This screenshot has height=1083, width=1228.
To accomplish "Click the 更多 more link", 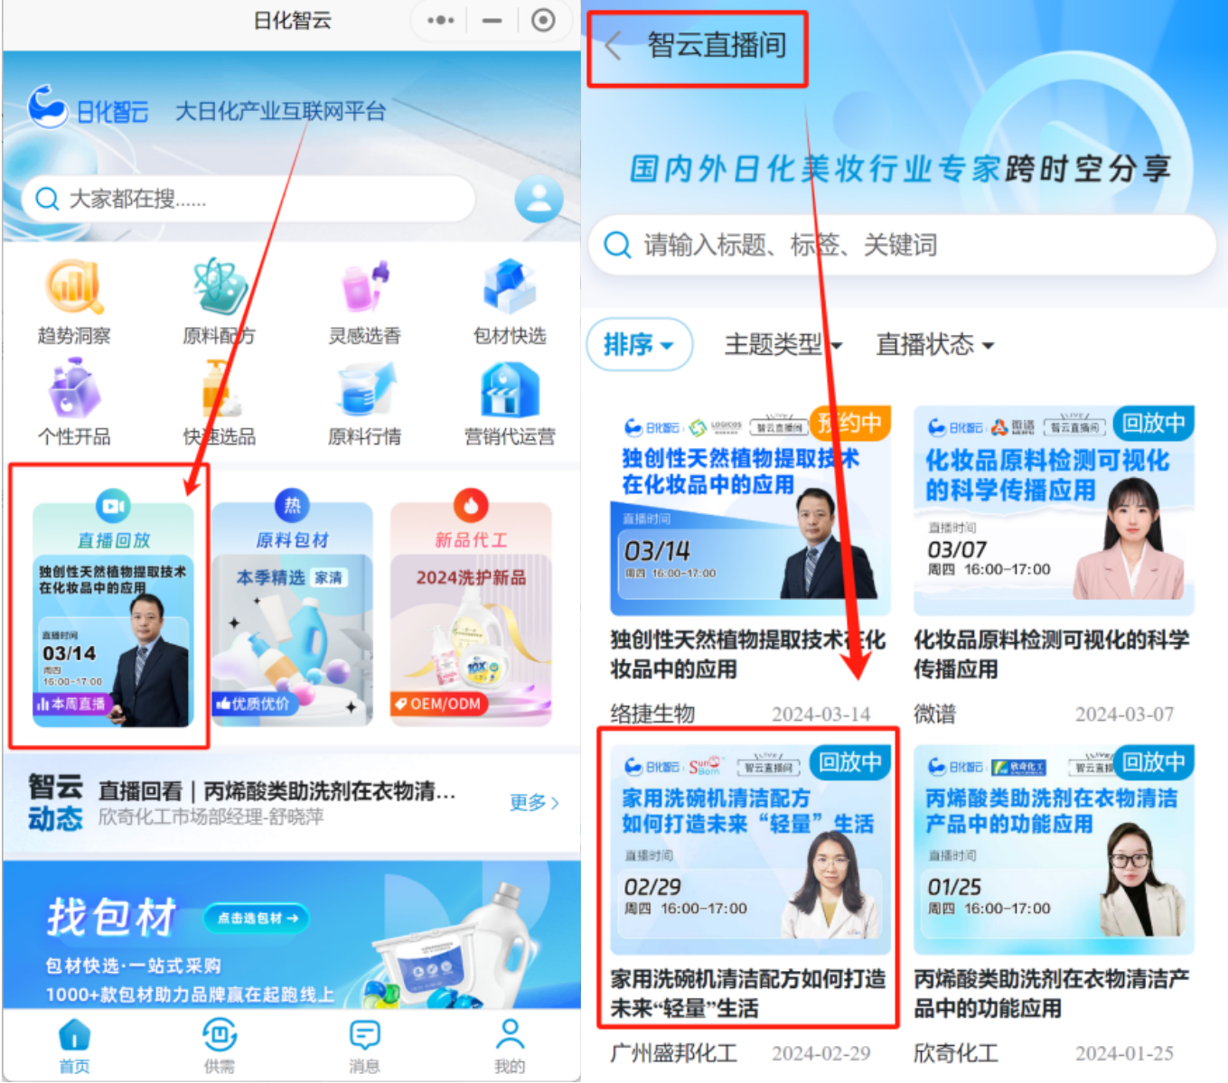I will 534,802.
